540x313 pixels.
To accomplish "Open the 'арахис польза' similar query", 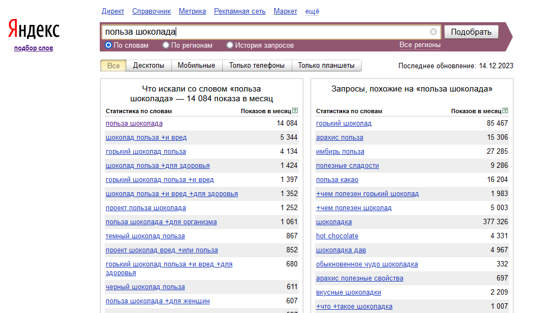I will click(x=339, y=137).
